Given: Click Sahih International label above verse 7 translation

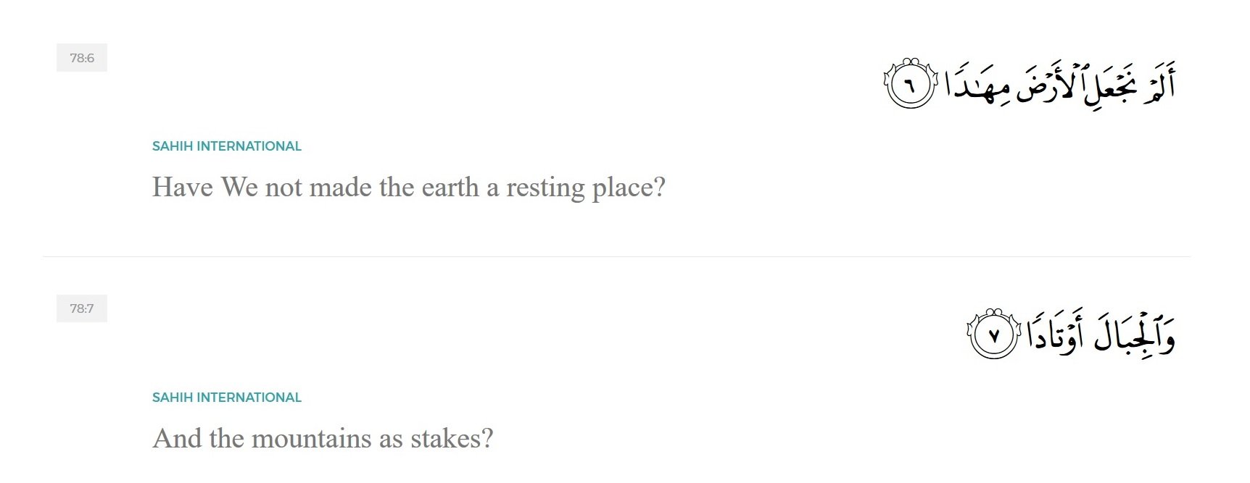Looking at the screenshot, I should [x=226, y=398].
